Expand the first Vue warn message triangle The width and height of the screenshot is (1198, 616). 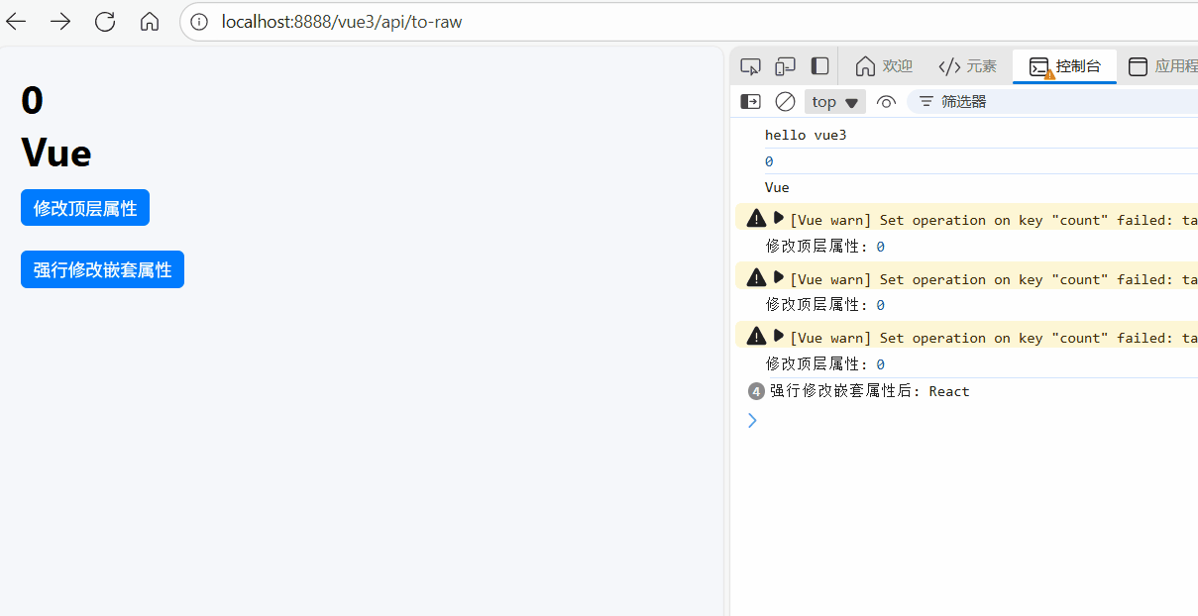pyautogui.click(x=779, y=218)
